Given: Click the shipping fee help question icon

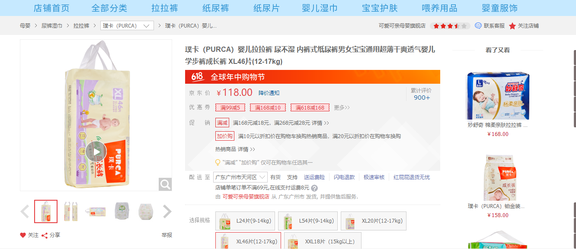Looking at the screenshot, I should [x=314, y=188].
